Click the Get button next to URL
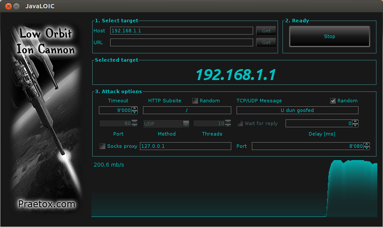This screenshot has width=383, height=227. [266, 42]
